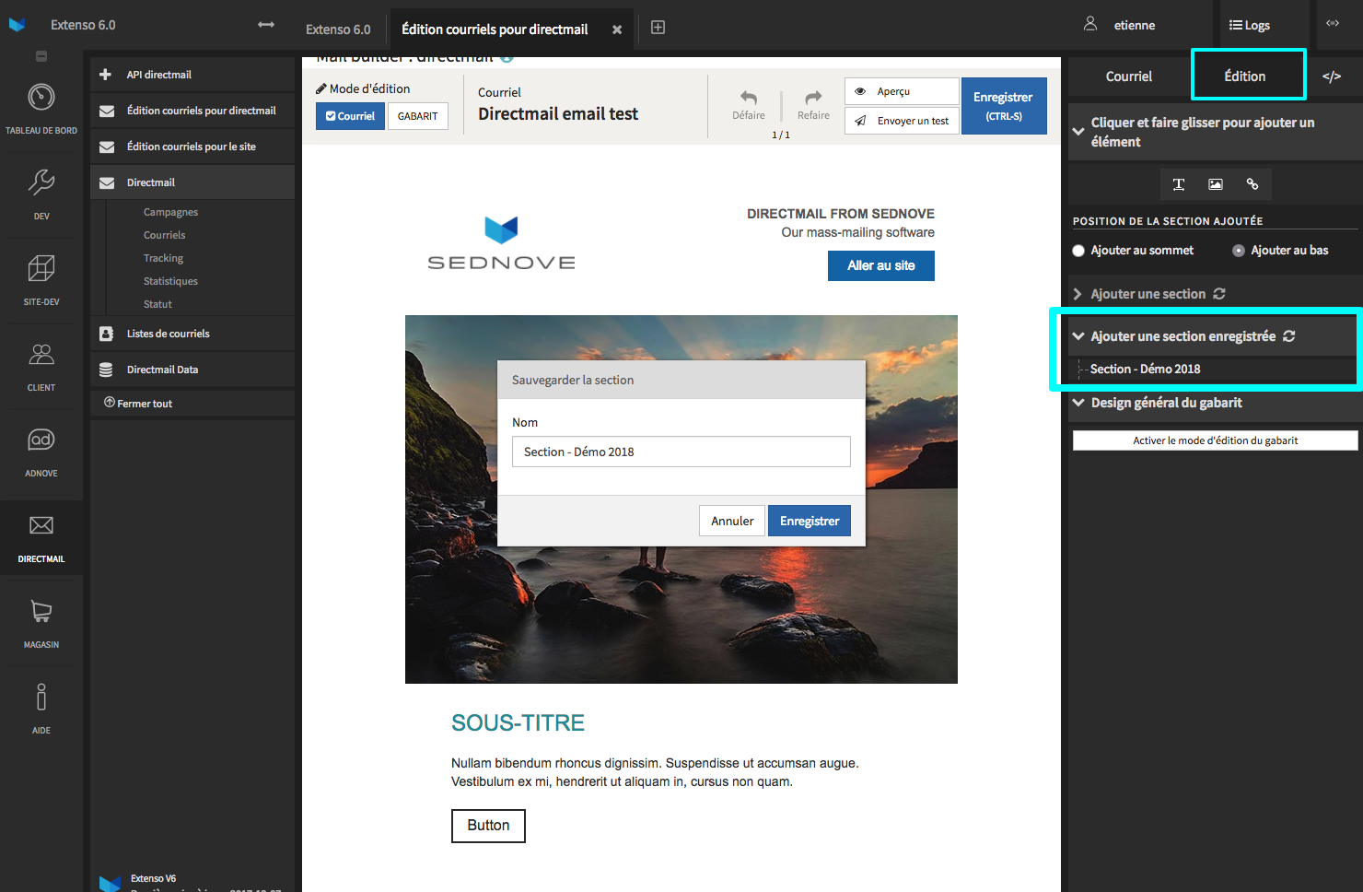
Task: Open the Statistiques submenu item
Action: pos(171,281)
